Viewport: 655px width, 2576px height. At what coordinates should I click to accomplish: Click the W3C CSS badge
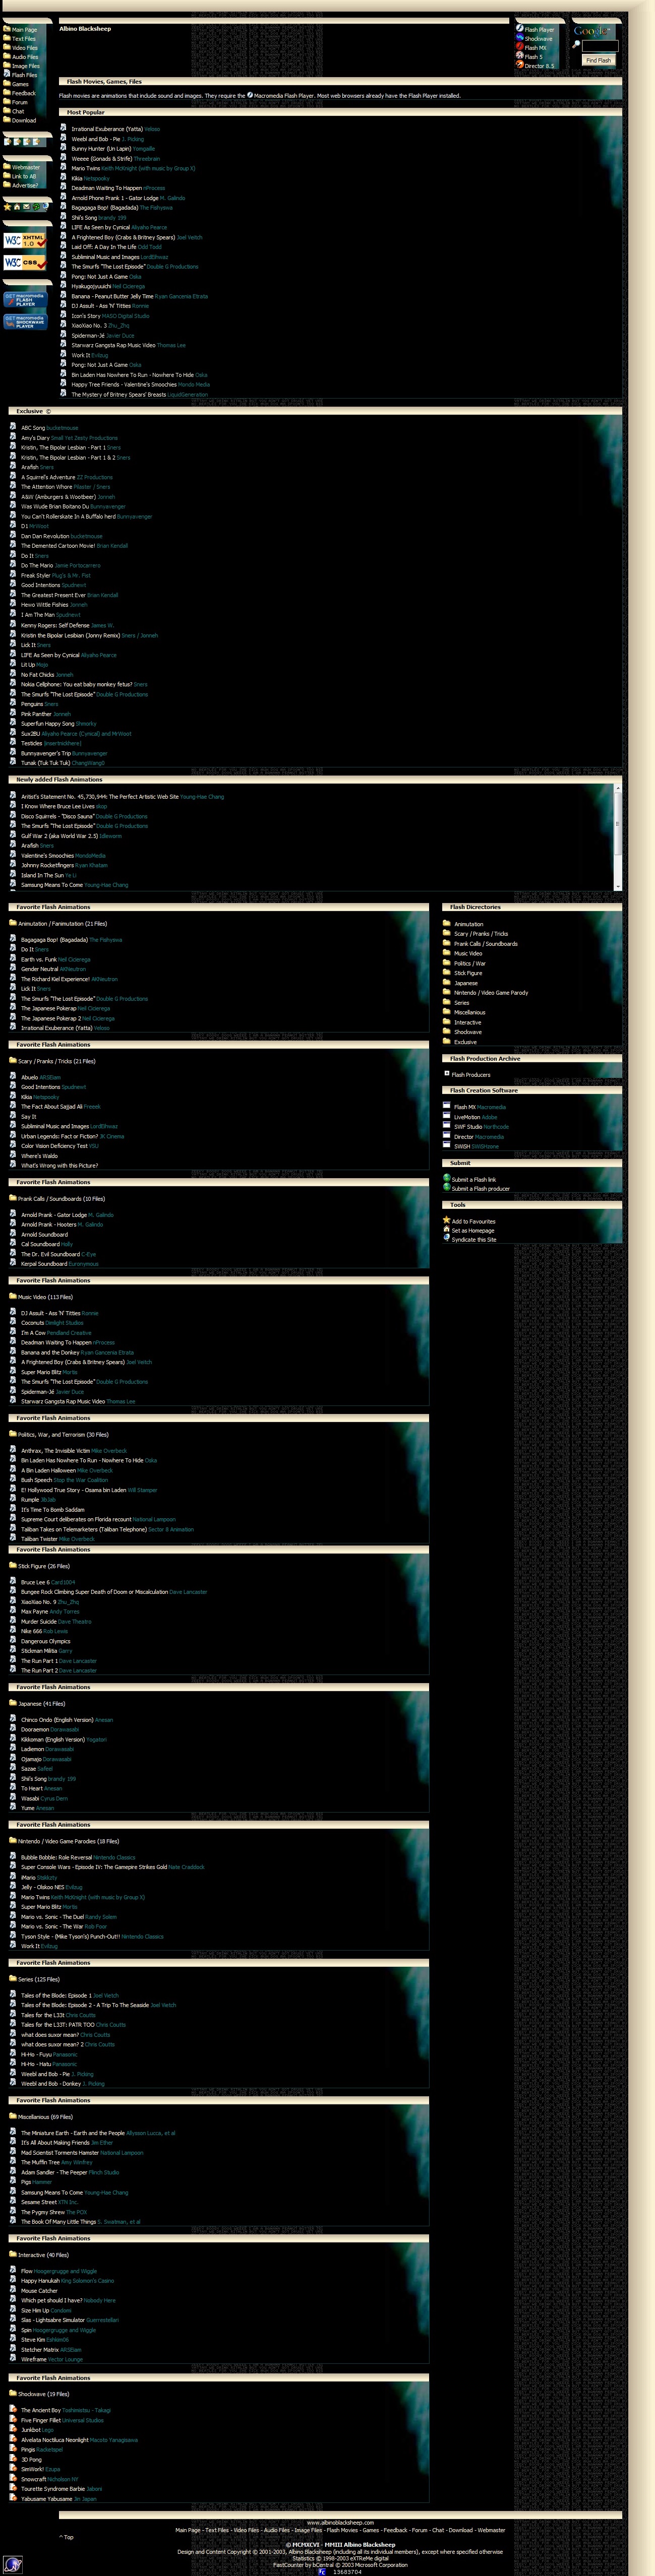25,263
